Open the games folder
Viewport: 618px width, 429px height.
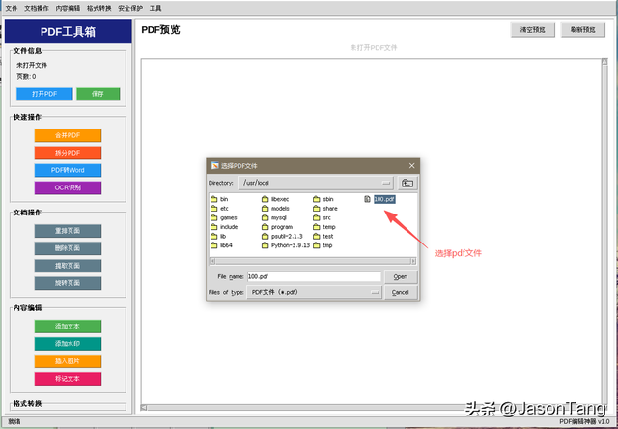[x=223, y=217]
